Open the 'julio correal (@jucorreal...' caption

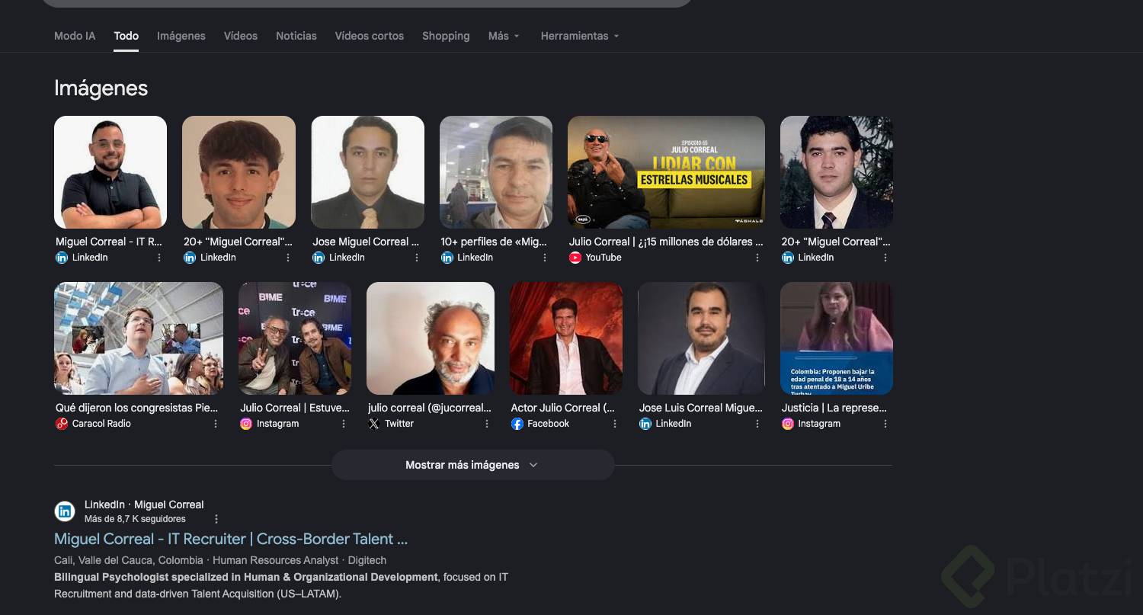coord(430,408)
